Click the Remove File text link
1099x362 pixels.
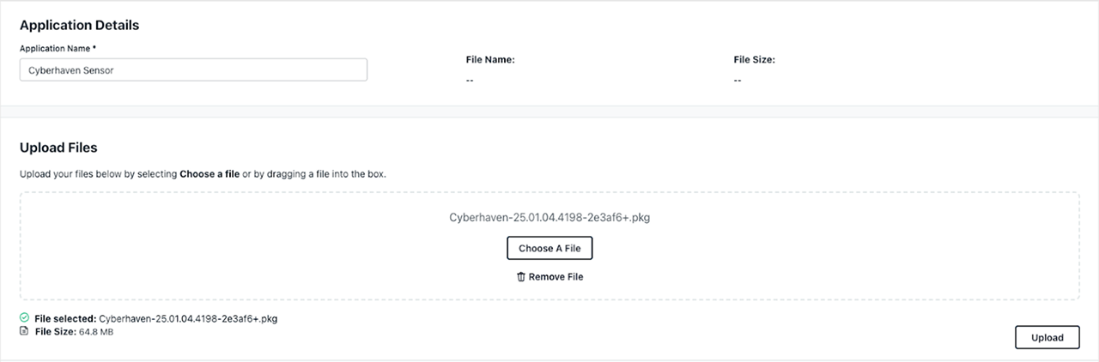tap(556, 277)
